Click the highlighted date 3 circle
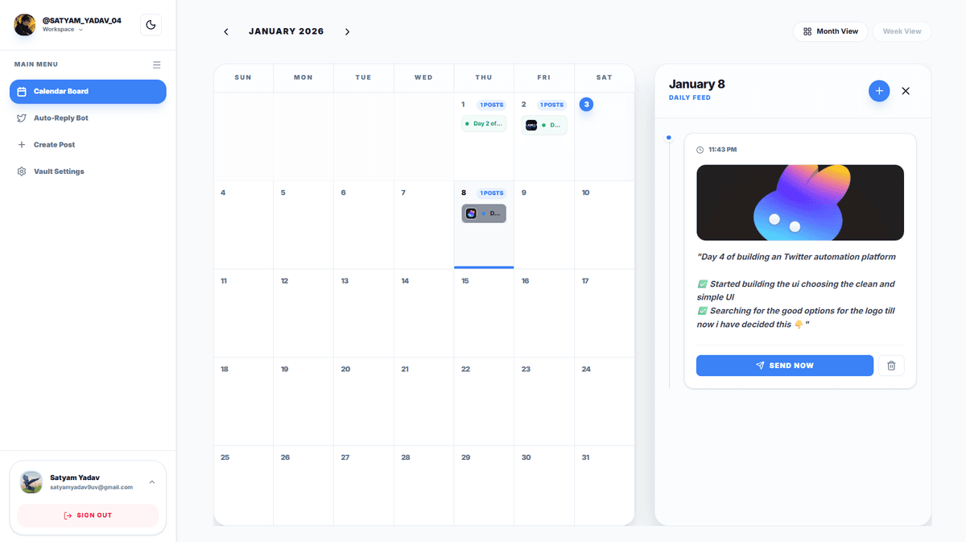This screenshot has height=542, width=966. click(x=586, y=105)
